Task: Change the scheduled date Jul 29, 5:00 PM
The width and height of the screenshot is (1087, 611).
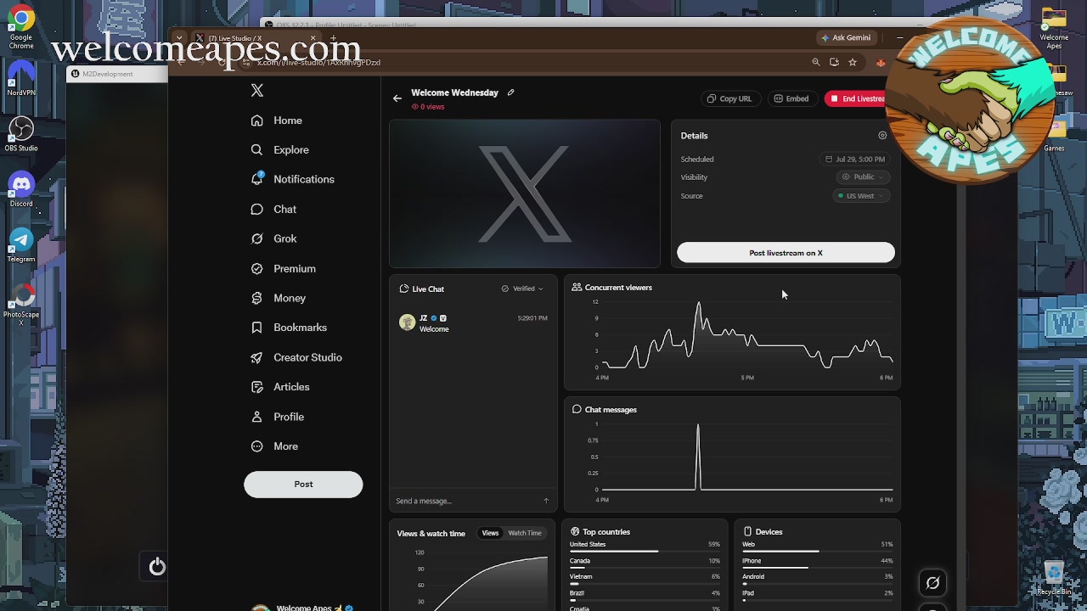Action: point(855,159)
